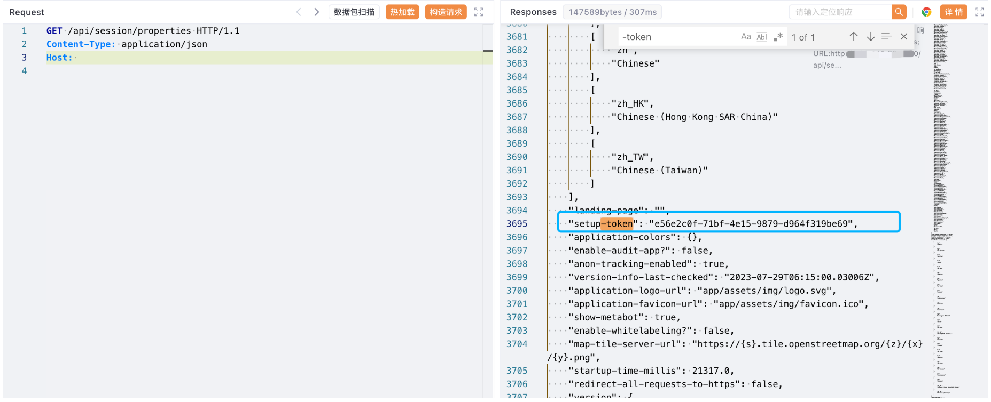Expand the Responses panel to fullscreen

coord(979,12)
